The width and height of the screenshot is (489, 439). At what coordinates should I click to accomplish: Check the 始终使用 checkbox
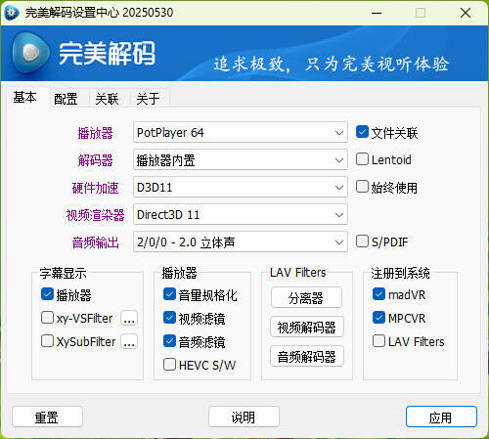point(362,187)
